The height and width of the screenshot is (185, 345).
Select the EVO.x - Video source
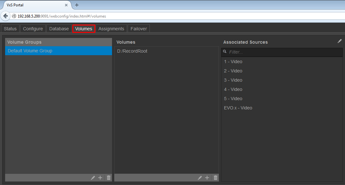click(238, 108)
